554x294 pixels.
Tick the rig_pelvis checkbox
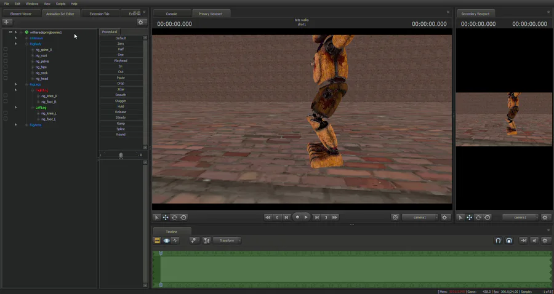6,61
